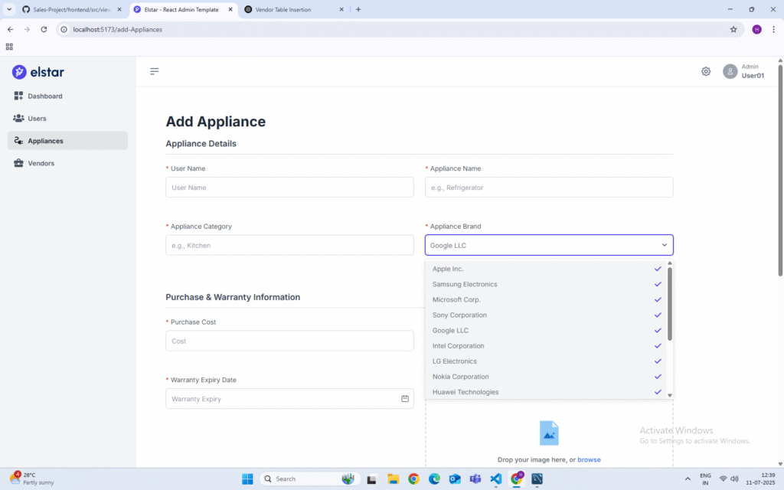Select Nokia Corporation from brand list

click(x=546, y=377)
